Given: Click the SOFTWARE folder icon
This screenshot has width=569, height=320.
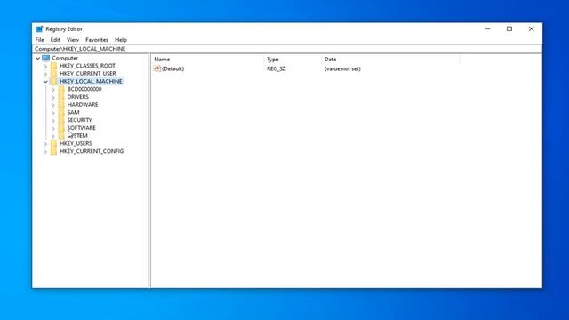Looking at the screenshot, I should 61,128.
